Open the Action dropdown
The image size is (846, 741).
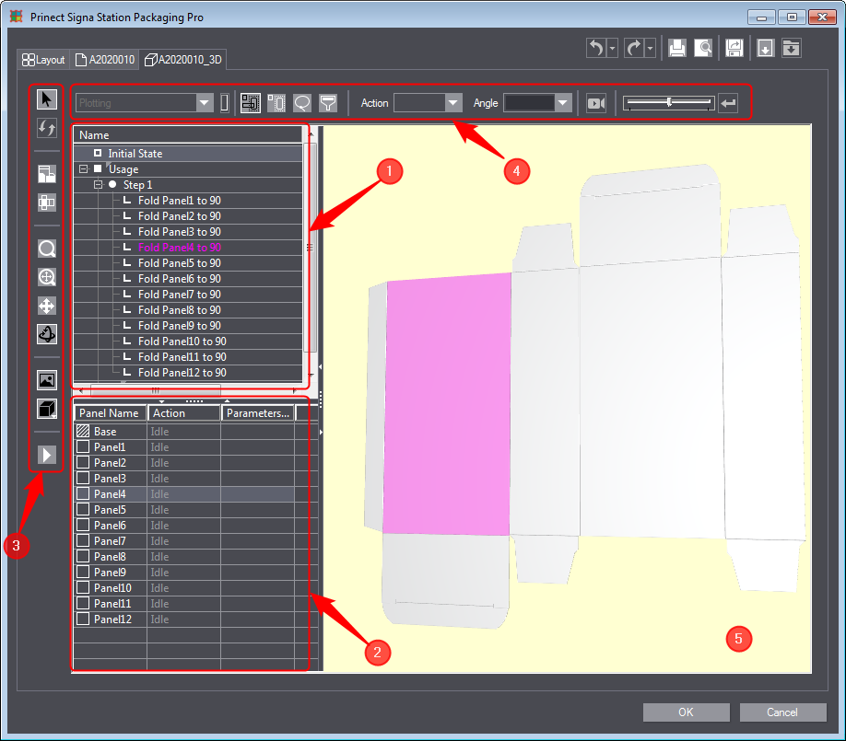(x=452, y=103)
